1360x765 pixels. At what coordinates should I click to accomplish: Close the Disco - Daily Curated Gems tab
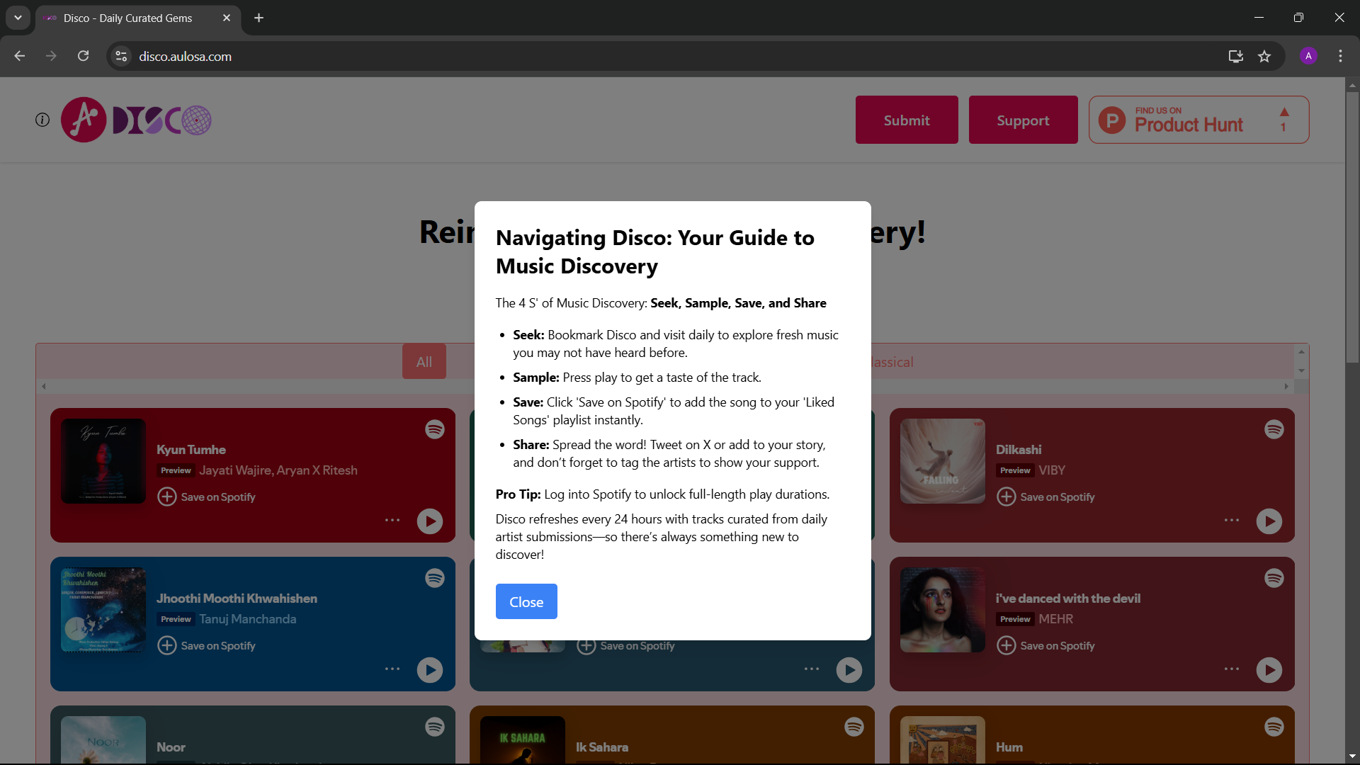[227, 18]
